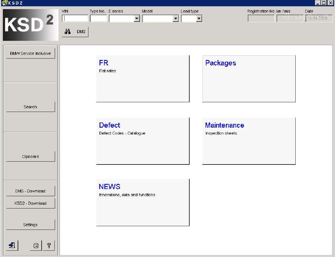The image size is (335, 257).
Task: Open the Clipboard sidebar button
Action: pos(31,156)
